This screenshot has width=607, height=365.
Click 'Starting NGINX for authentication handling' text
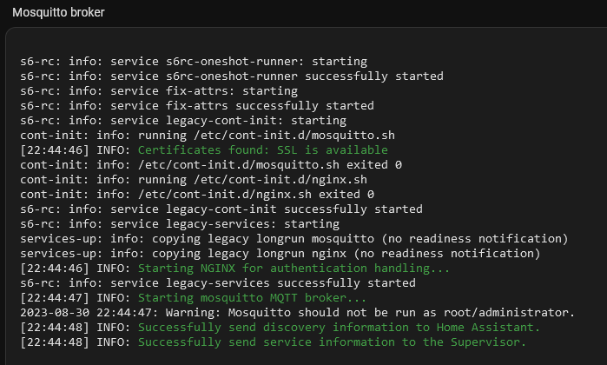(294, 269)
